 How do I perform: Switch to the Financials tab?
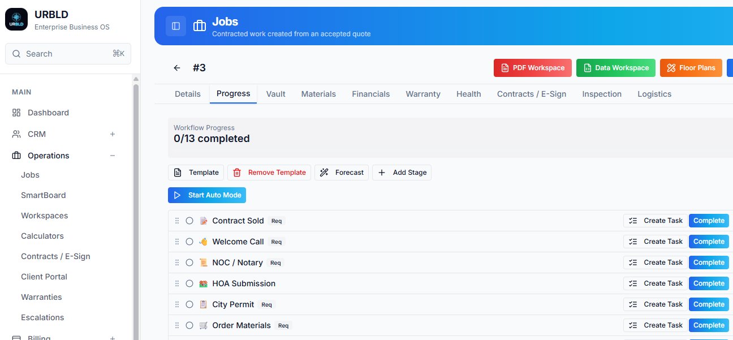371,94
